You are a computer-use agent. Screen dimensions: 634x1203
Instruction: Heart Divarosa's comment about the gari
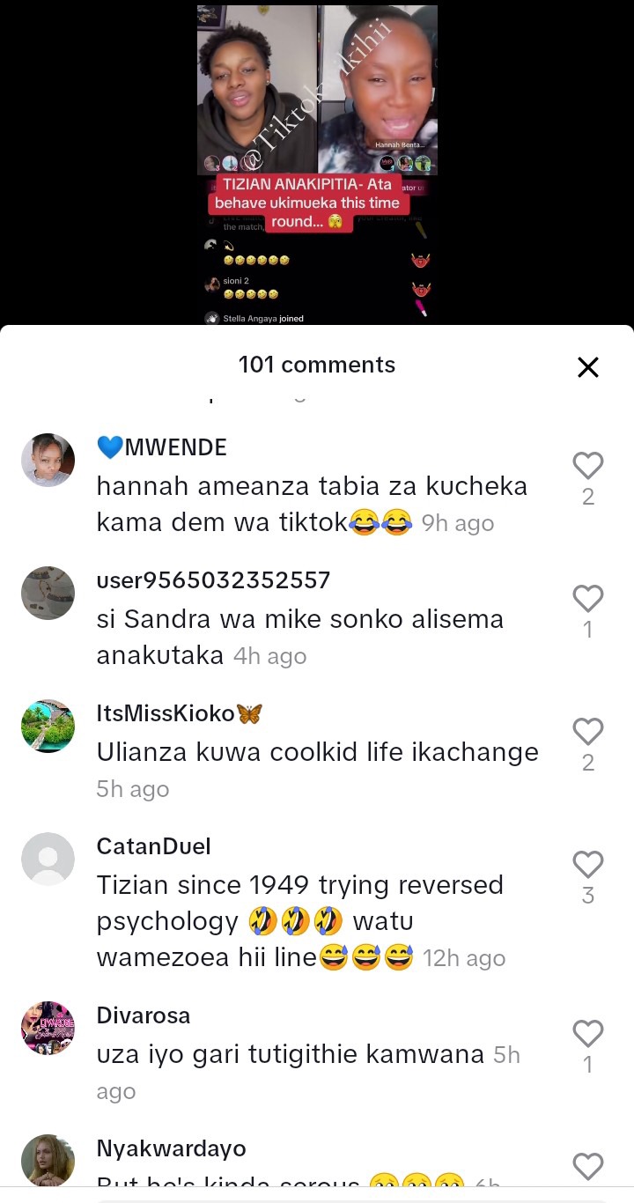click(x=587, y=1033)
